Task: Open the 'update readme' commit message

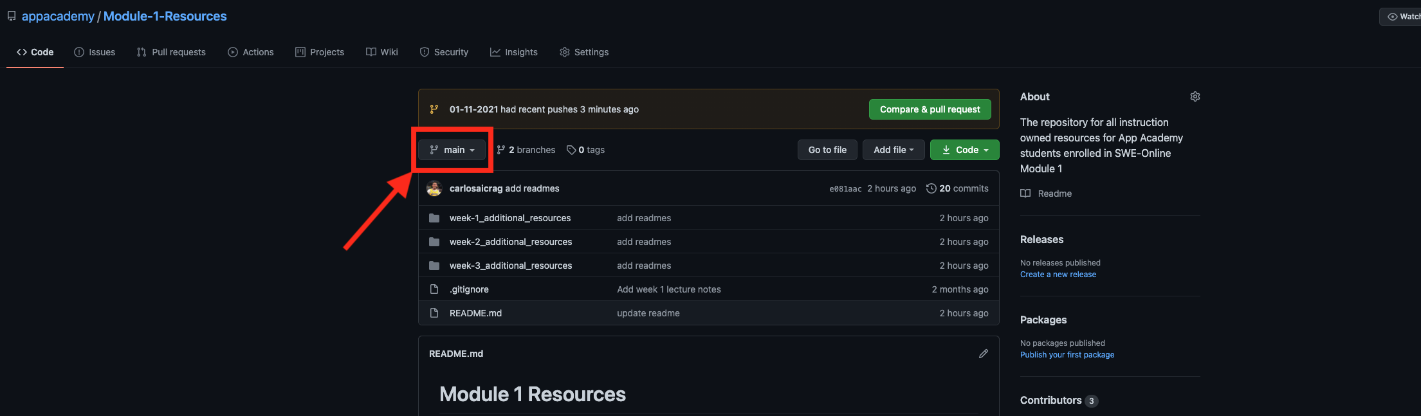Action: tap(648, 313)
